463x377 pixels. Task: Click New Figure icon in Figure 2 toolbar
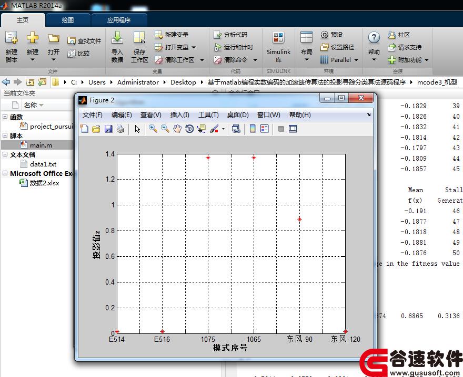(84, 129)
